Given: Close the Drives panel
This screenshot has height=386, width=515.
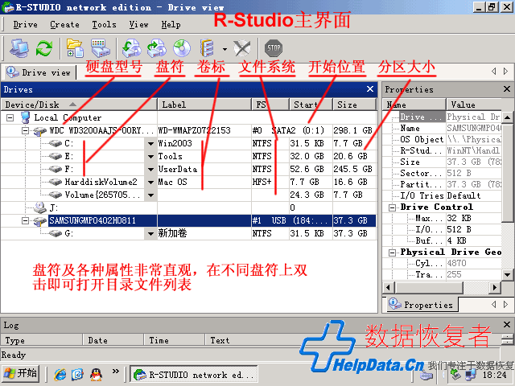Looking at the screenshot, I should 370,89.
